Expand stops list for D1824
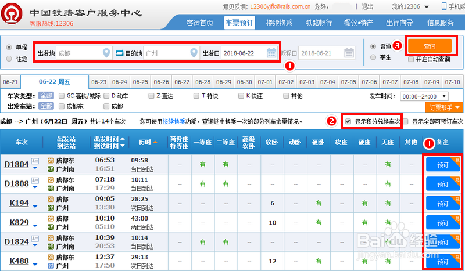 click(35, 245)
